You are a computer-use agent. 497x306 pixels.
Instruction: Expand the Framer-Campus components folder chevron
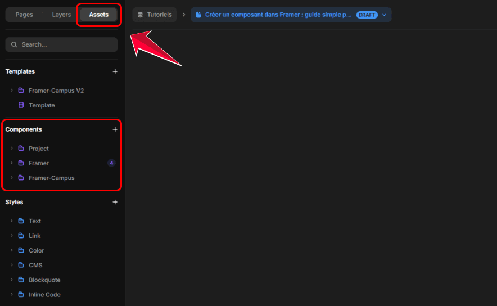(x=12, y=178)
